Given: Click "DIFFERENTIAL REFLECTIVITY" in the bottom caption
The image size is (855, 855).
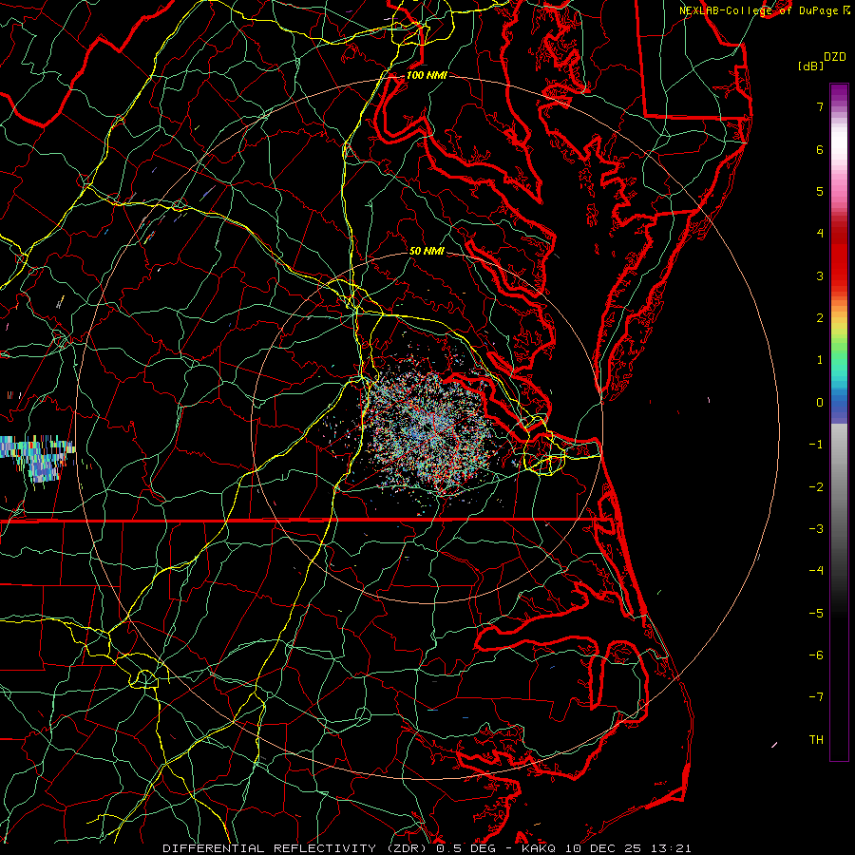Looking at the screenshot, I should (x=270, y=848).
